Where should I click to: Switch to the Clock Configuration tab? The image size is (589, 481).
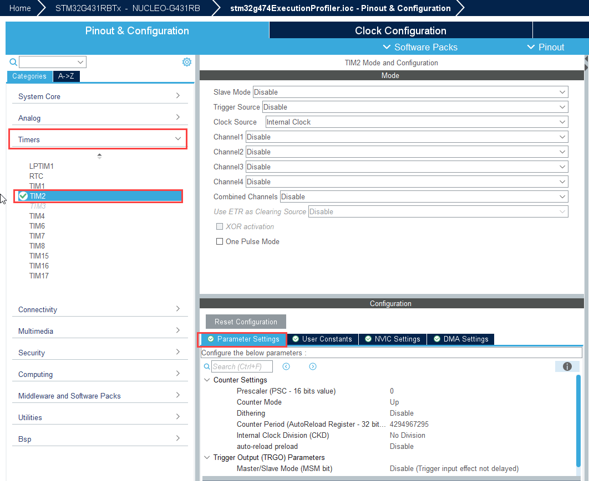400,30
